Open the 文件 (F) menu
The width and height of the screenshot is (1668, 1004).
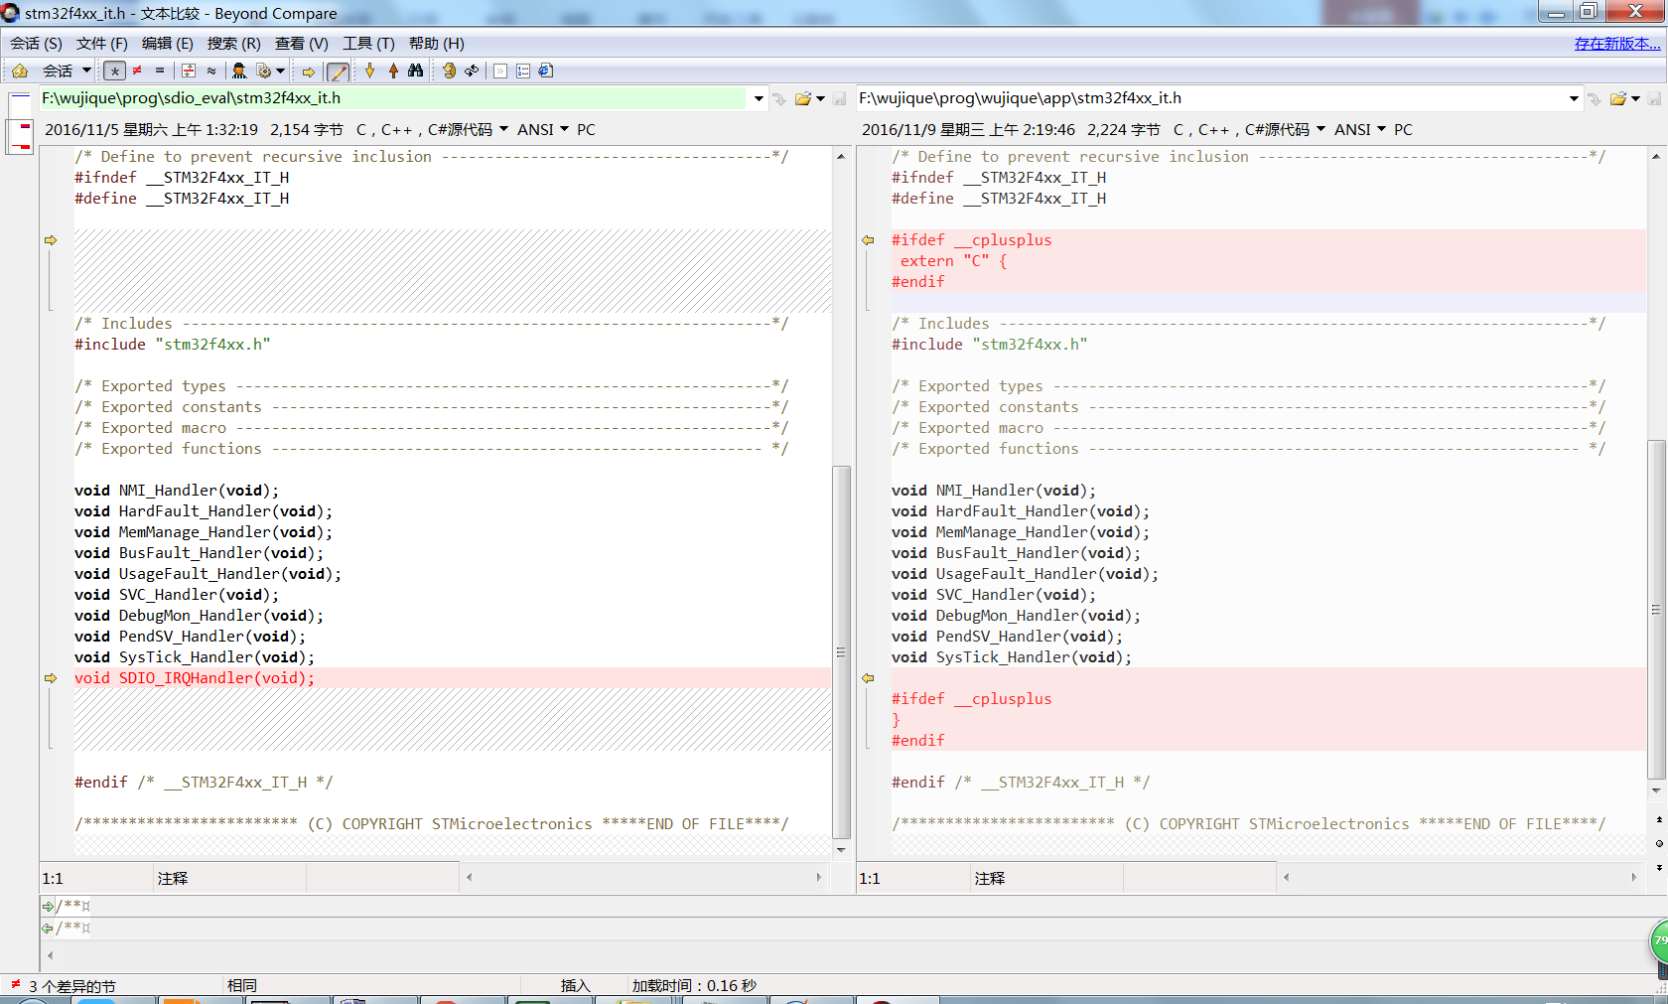tap(101, 44)
